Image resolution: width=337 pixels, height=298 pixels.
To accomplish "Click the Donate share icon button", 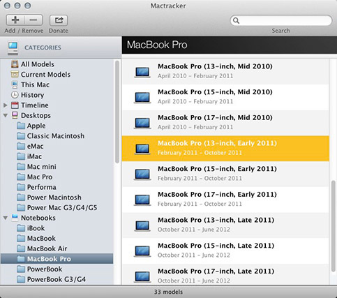I will [59, 20].
